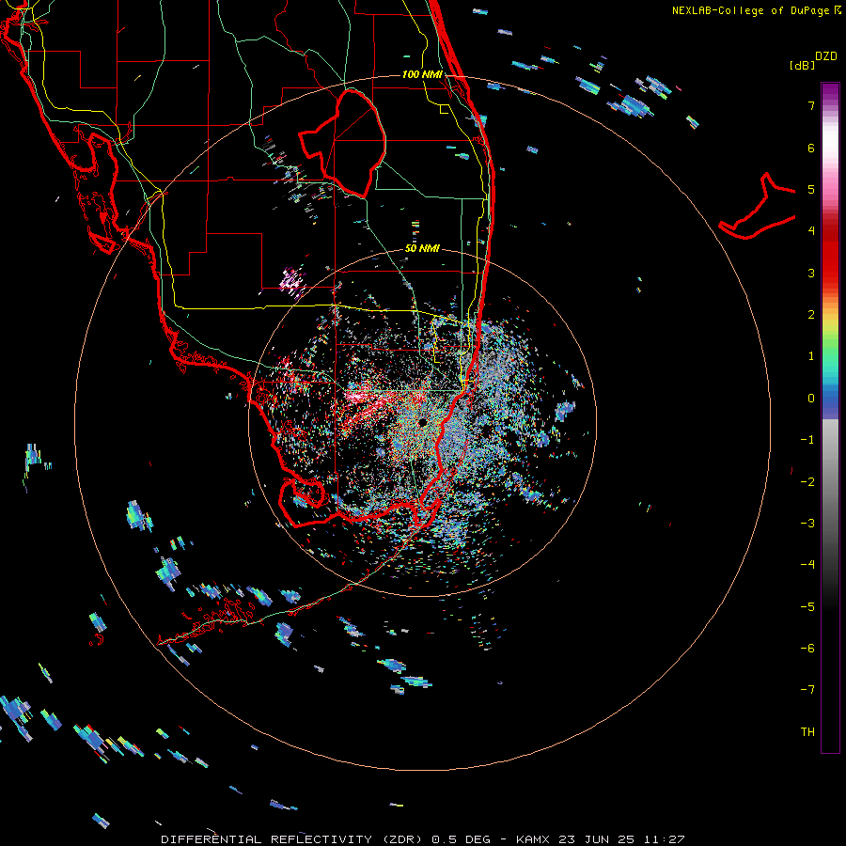The height and width of the screenshot is (846, 846).
Task: Click the "DZD" product label above the scale
Action: pyautogui.click(x=826, y=56)
